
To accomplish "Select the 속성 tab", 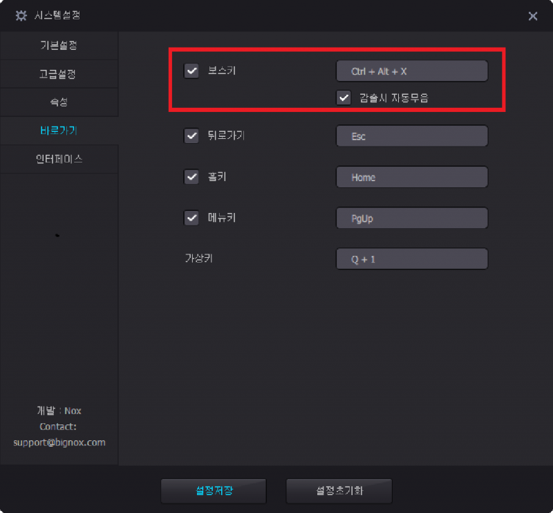I will (x=59, y=102).
